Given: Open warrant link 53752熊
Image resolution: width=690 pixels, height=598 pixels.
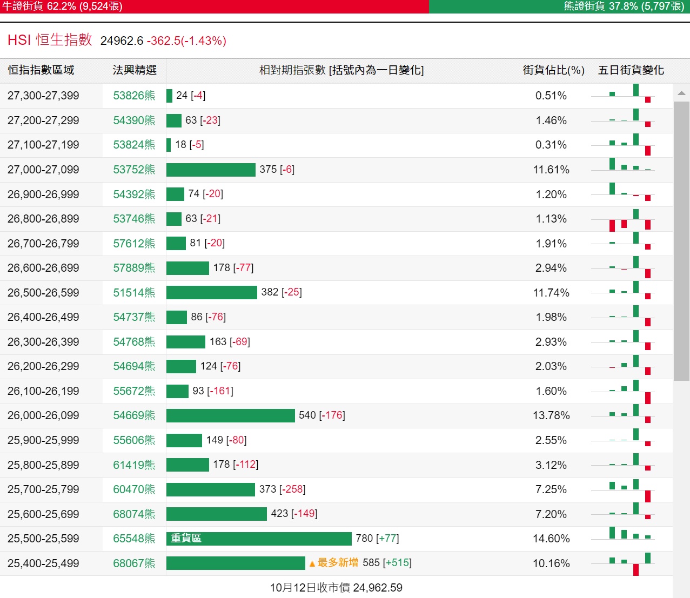Looking at the screenshot, I should pos(134,170).
